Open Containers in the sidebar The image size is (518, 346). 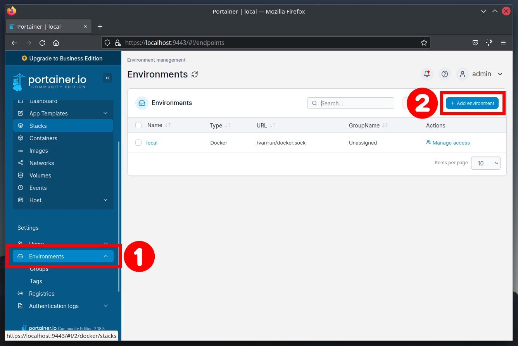63,138
